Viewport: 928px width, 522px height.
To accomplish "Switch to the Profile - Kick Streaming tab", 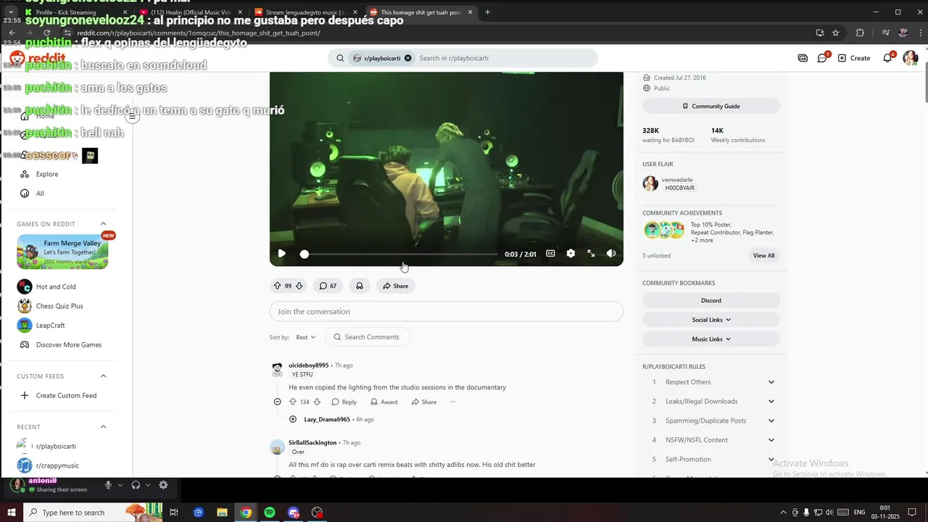I will [76, 12].
